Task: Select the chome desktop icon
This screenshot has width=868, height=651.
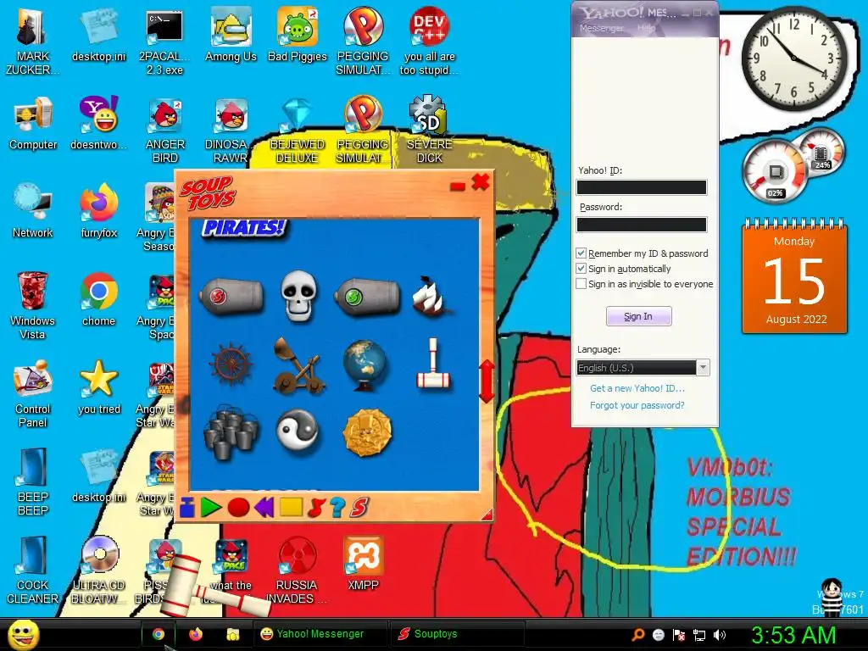Action: pyautogui.click(x=98, y=299)
